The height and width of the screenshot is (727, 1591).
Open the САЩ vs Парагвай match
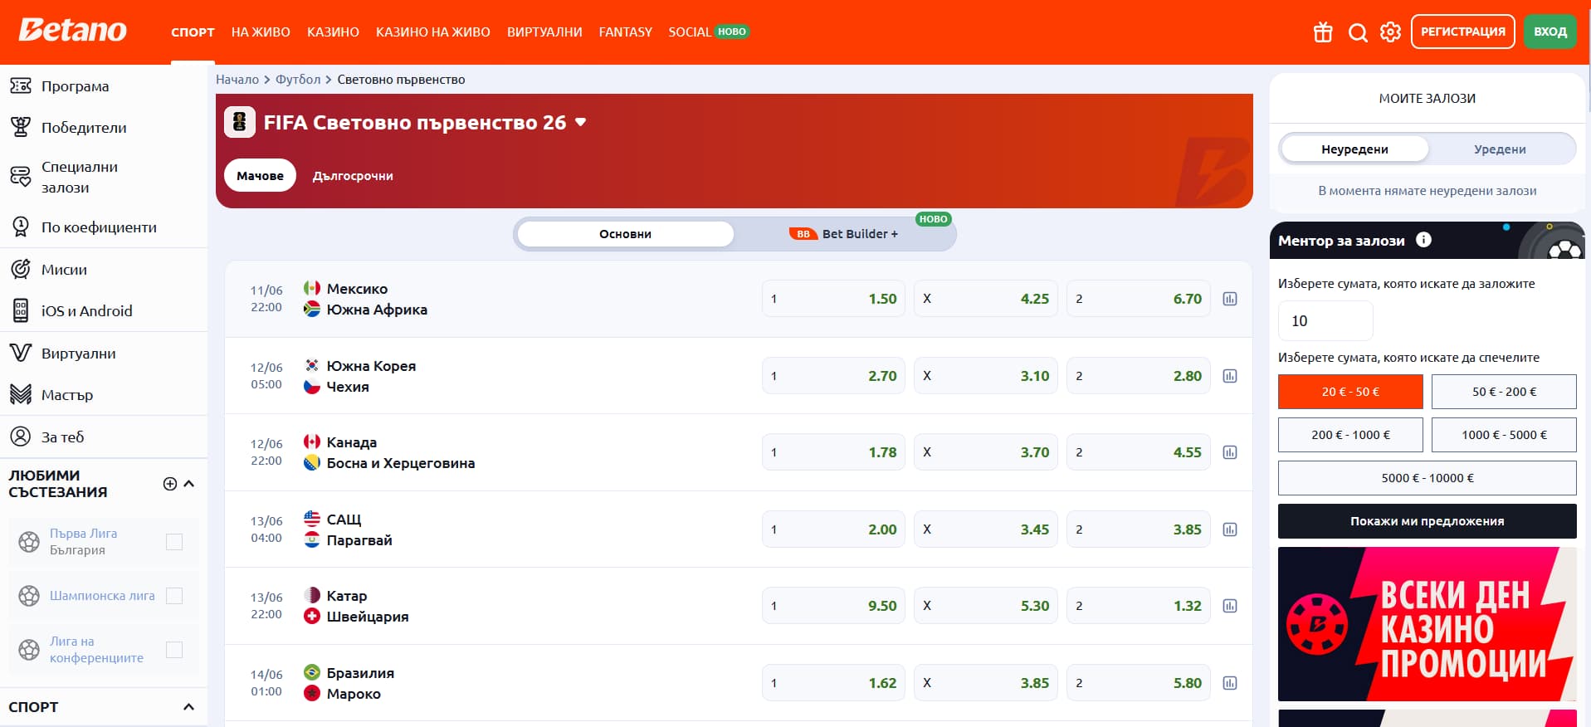[x=349, y=529]
